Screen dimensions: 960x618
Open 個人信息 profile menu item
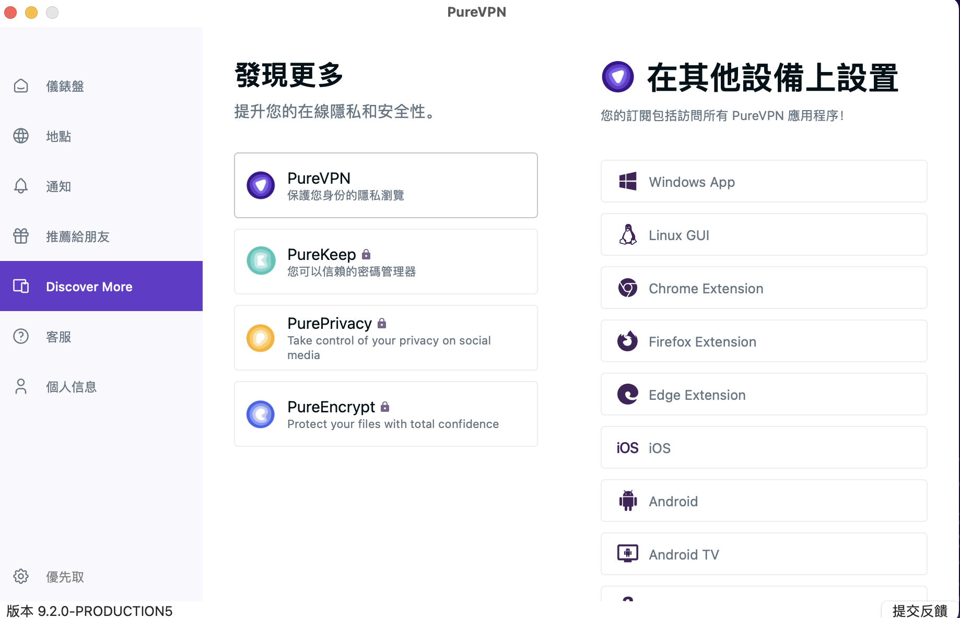[101, 386]
